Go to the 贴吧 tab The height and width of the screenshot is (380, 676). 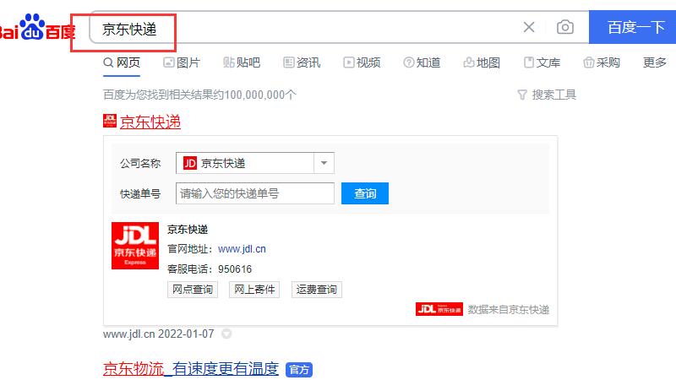coord(242,62)
